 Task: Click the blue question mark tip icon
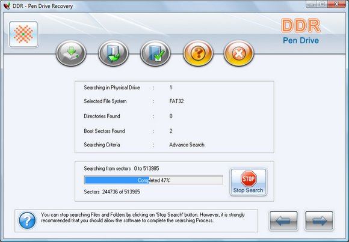tap(27, 220)
